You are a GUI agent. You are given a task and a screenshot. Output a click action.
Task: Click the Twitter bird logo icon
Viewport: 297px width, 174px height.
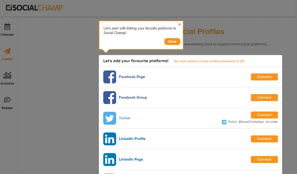110,118
